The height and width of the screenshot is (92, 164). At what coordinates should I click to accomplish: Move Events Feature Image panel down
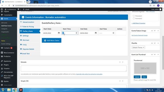[x=155, y=31]
